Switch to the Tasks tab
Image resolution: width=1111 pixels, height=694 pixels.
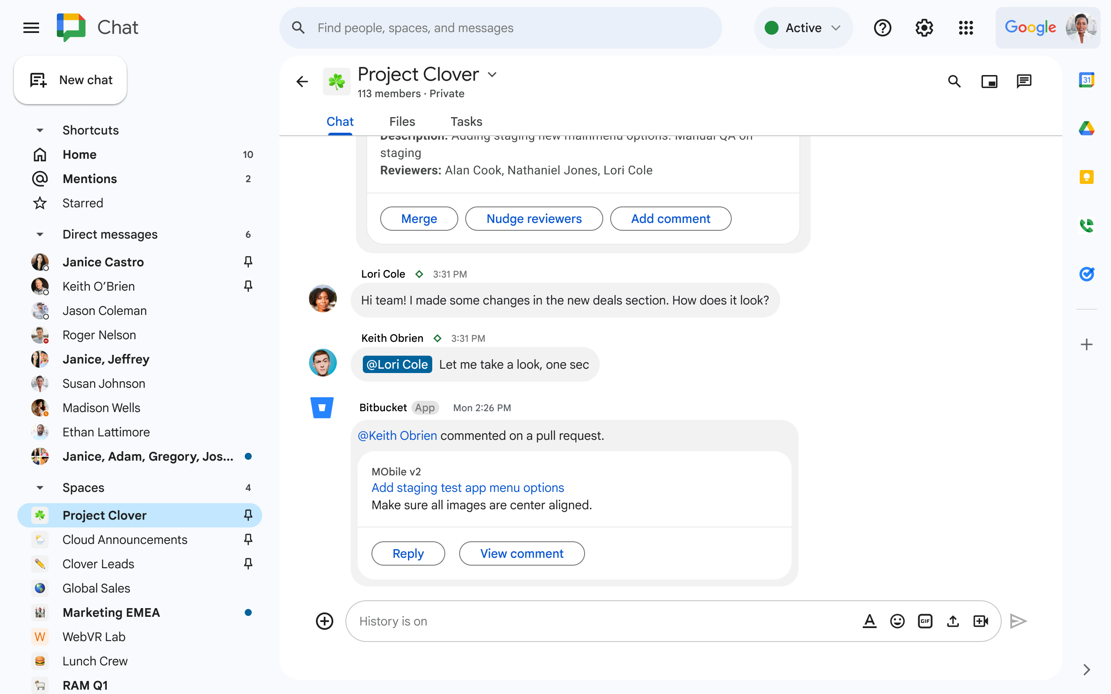(466, 121)
